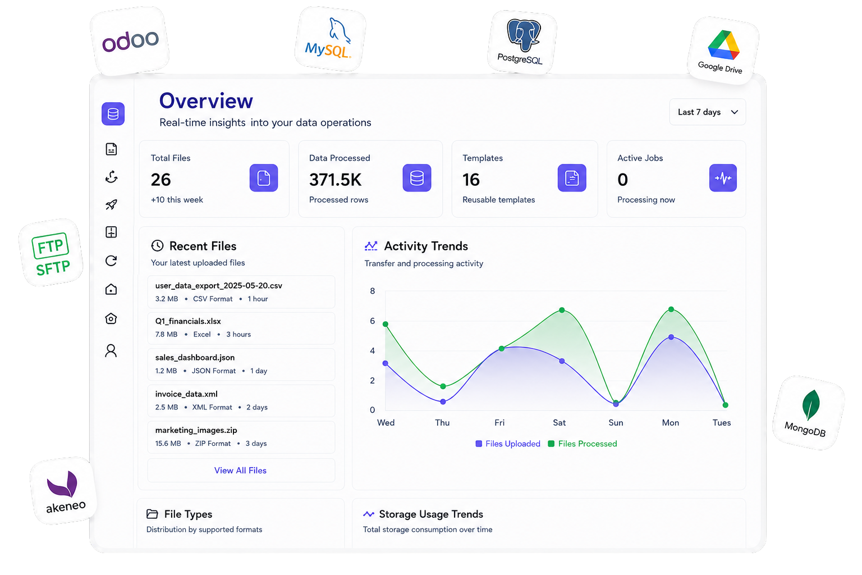Click the Sat green Files Processed data point
The width and height of the screenshot is (862, 575).
(562, 310)
